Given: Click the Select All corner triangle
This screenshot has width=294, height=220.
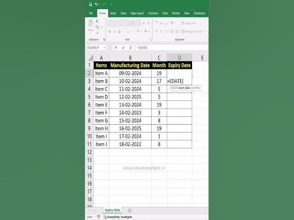Looking at the screenshot, I should 91,58.
